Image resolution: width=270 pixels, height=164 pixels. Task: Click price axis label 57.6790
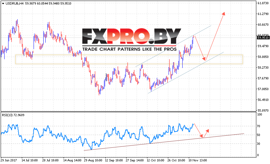[x=263, y=78]
